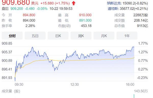153x98 pixels.
Task: Open the 月K chart tab
Action: click(104, 36)
